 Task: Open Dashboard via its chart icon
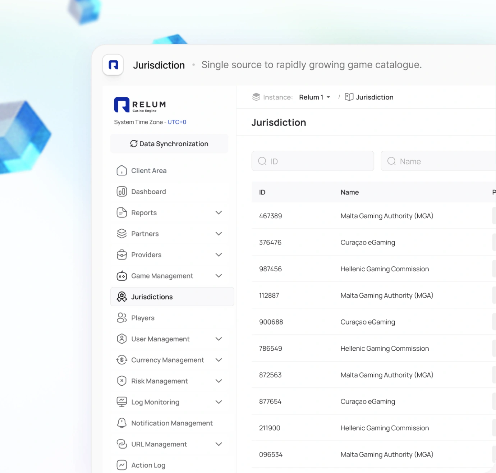(x=122, y=192)
